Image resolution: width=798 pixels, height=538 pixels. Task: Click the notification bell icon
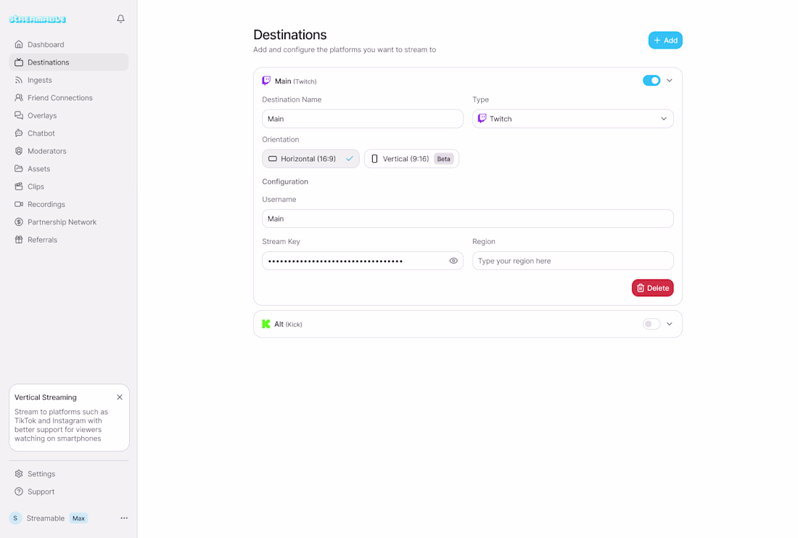tap(120, 19)
